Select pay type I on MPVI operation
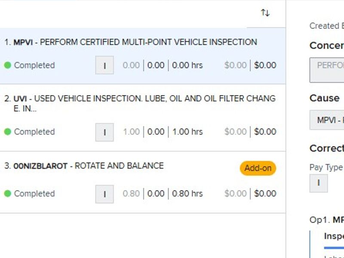This screenshot has width=344, height=258. coord(104,66)
